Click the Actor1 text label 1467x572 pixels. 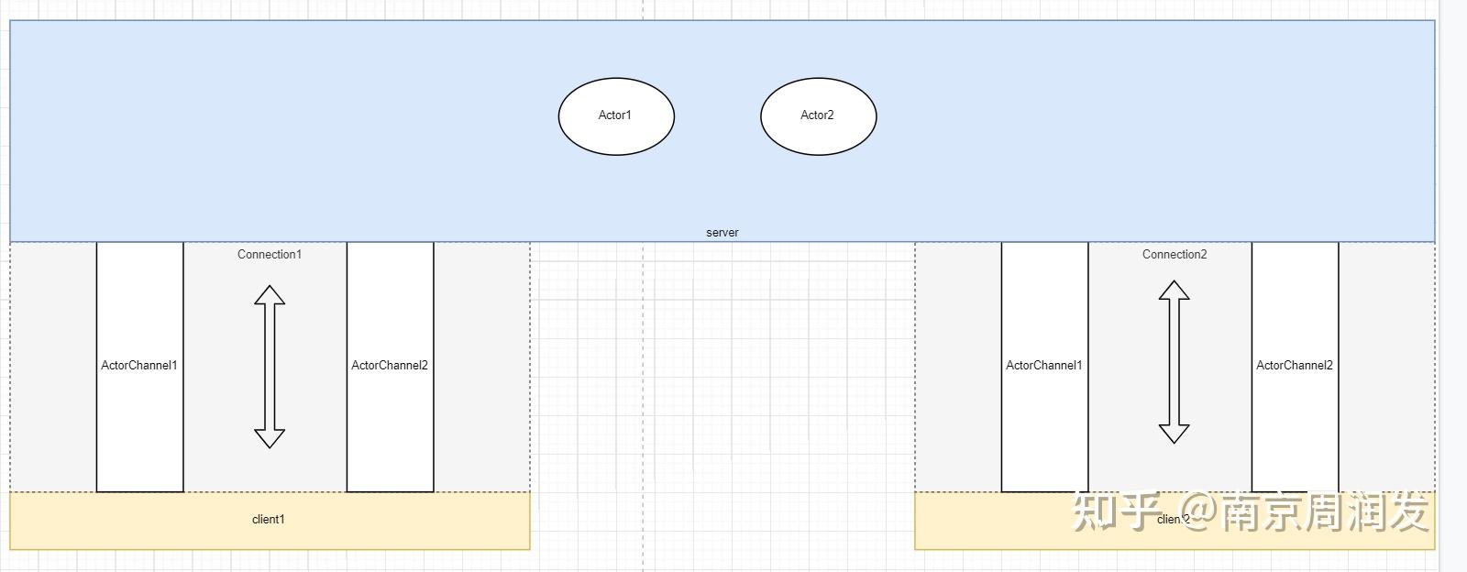coord(615,115)
